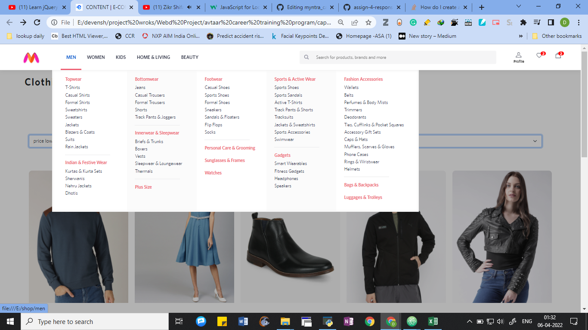
Task: Open Excel from the taskbar
Action: [433, 321]
